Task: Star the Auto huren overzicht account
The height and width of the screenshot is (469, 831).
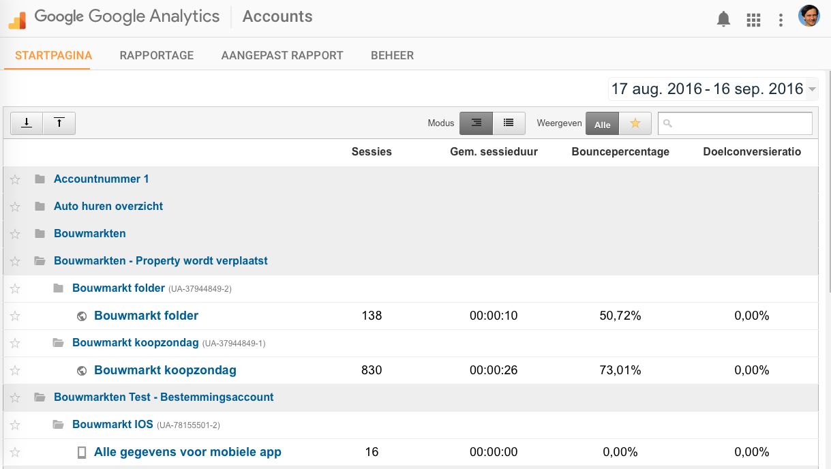Action: tap(15, 207)
